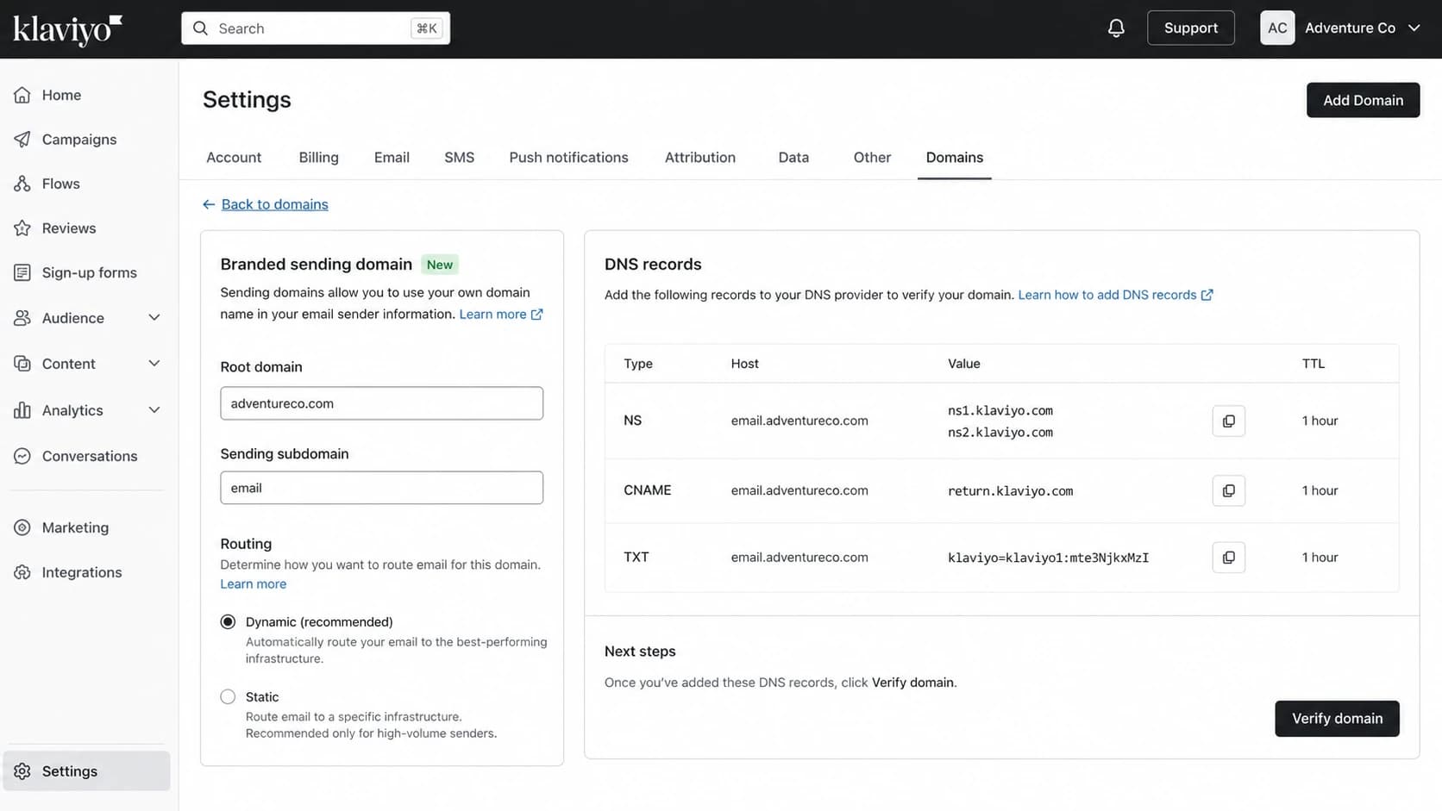The image size is (1442, 811).
Task: Click into the Search field
Action: point(316,28)
